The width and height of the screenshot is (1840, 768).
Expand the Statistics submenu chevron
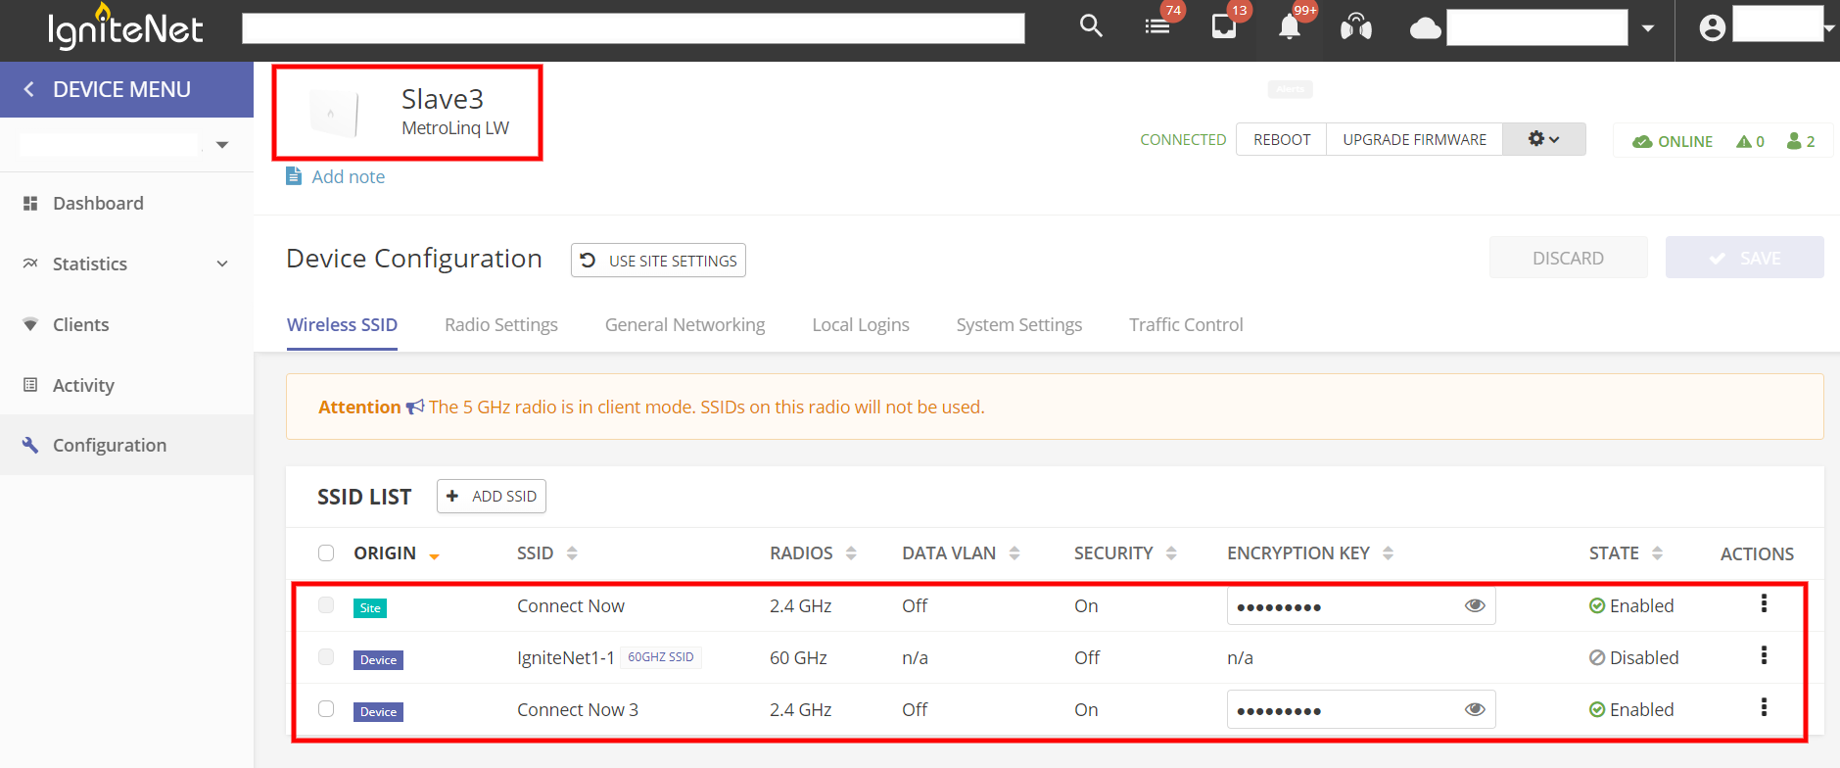tap(222, 264)
